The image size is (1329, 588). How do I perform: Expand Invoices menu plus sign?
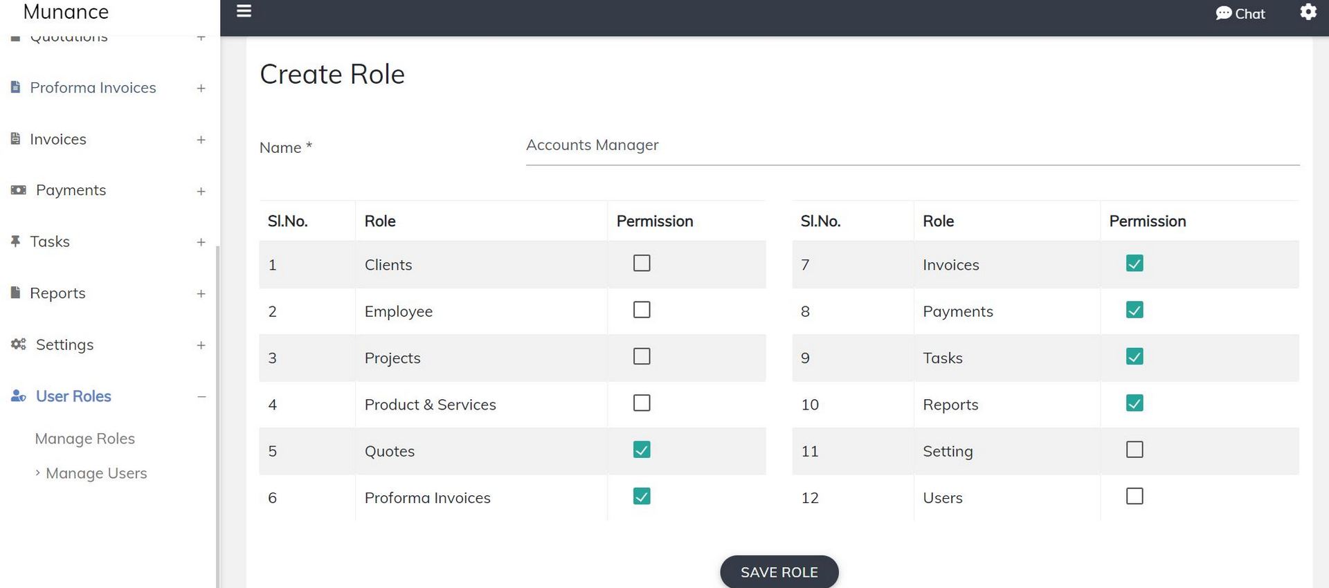point(201,140)
